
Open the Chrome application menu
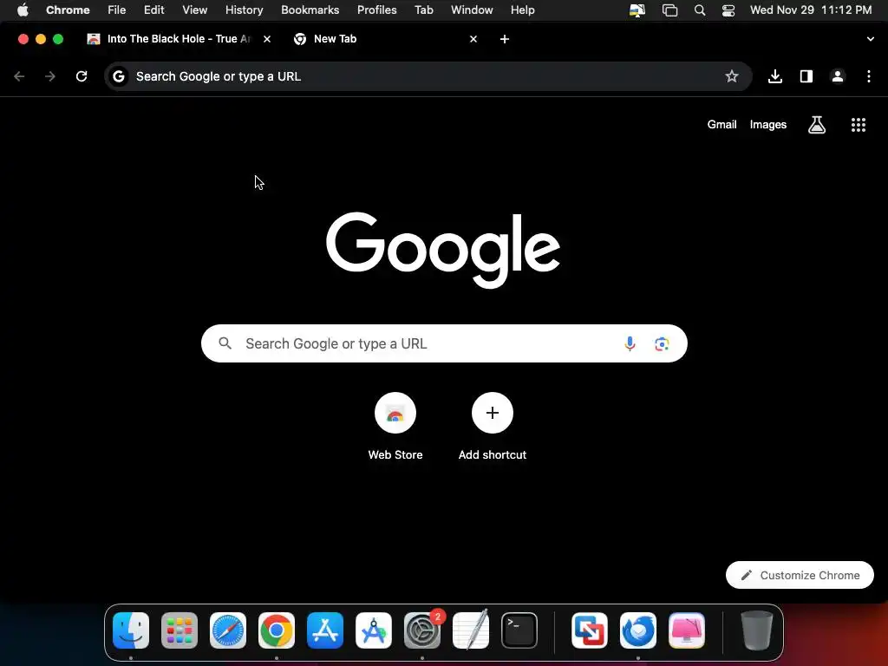click(x=68, y=10)
